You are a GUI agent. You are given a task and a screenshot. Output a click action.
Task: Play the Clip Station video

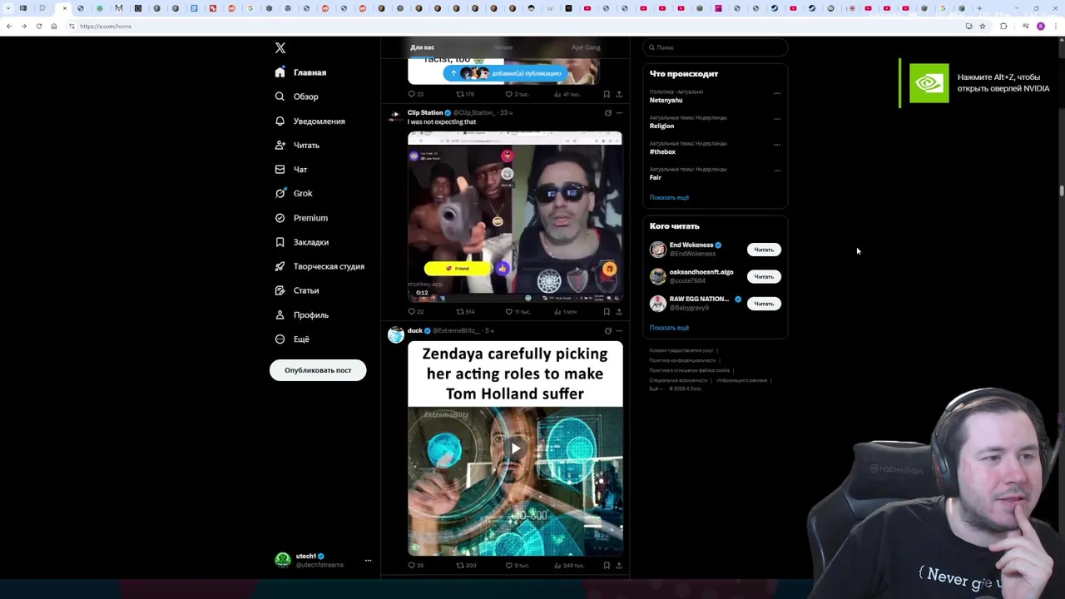point(514,216)
